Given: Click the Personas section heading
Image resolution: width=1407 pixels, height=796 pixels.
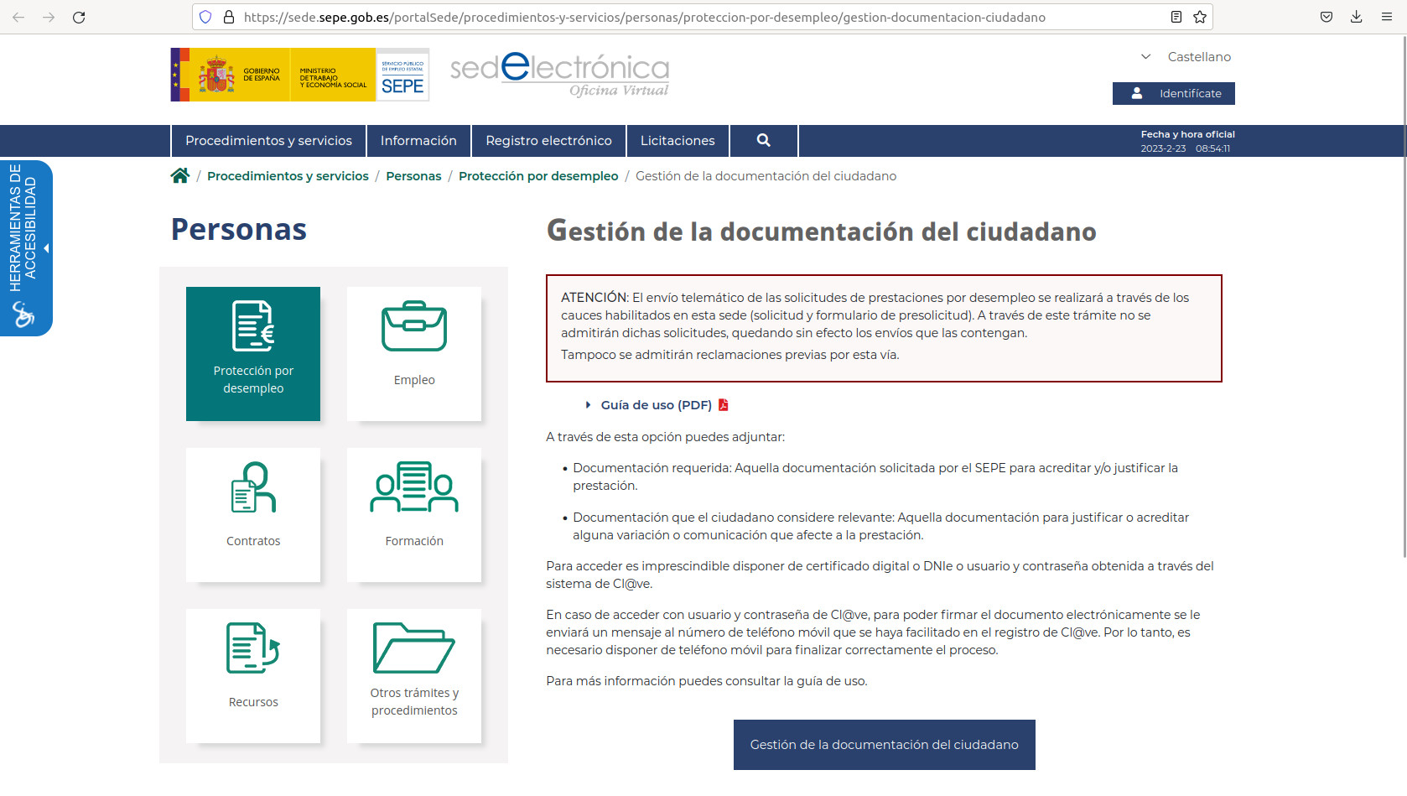Looking at the screenshot, I should [x=239, y=229].
